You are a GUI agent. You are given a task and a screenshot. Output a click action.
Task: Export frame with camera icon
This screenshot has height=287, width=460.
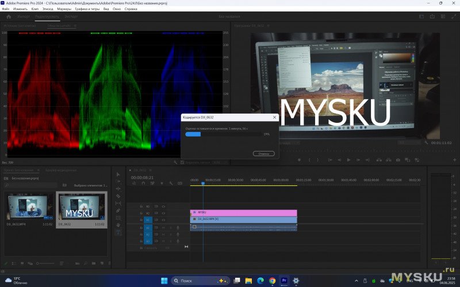pyautogui.click(x=398, y=160)
